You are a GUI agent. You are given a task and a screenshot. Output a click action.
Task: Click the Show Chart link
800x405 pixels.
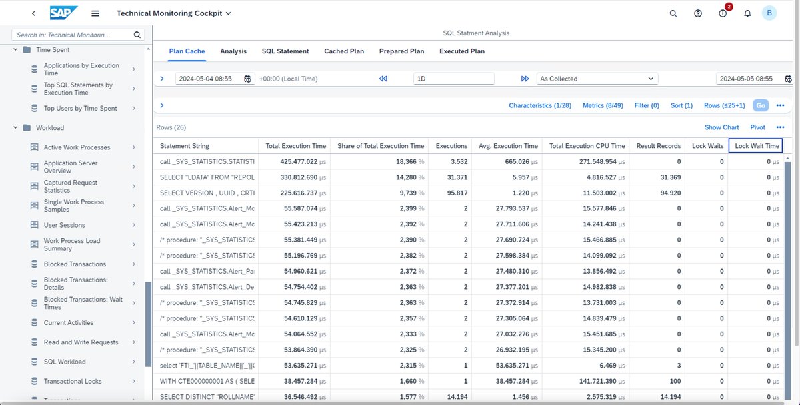[722, 127]
